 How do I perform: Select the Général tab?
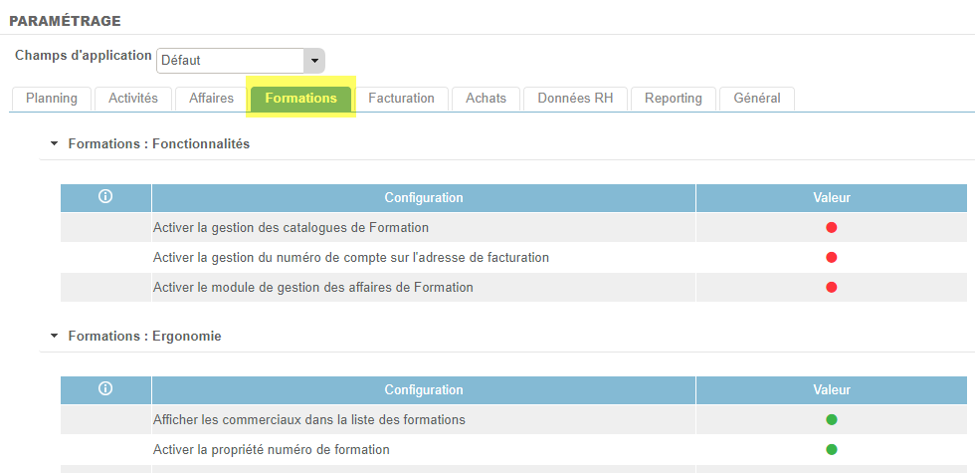click(756, 99)
